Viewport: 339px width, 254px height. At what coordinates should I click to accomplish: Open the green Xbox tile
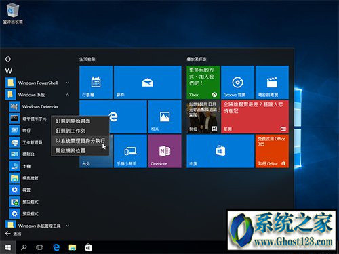click(x=203, y=83)
